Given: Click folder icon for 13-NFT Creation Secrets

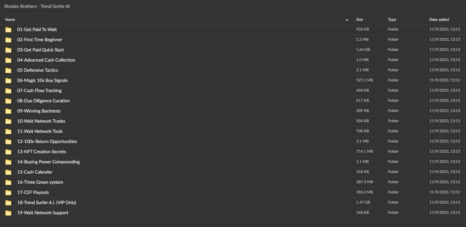Looking at the screenshot, I should coord(8,152).
